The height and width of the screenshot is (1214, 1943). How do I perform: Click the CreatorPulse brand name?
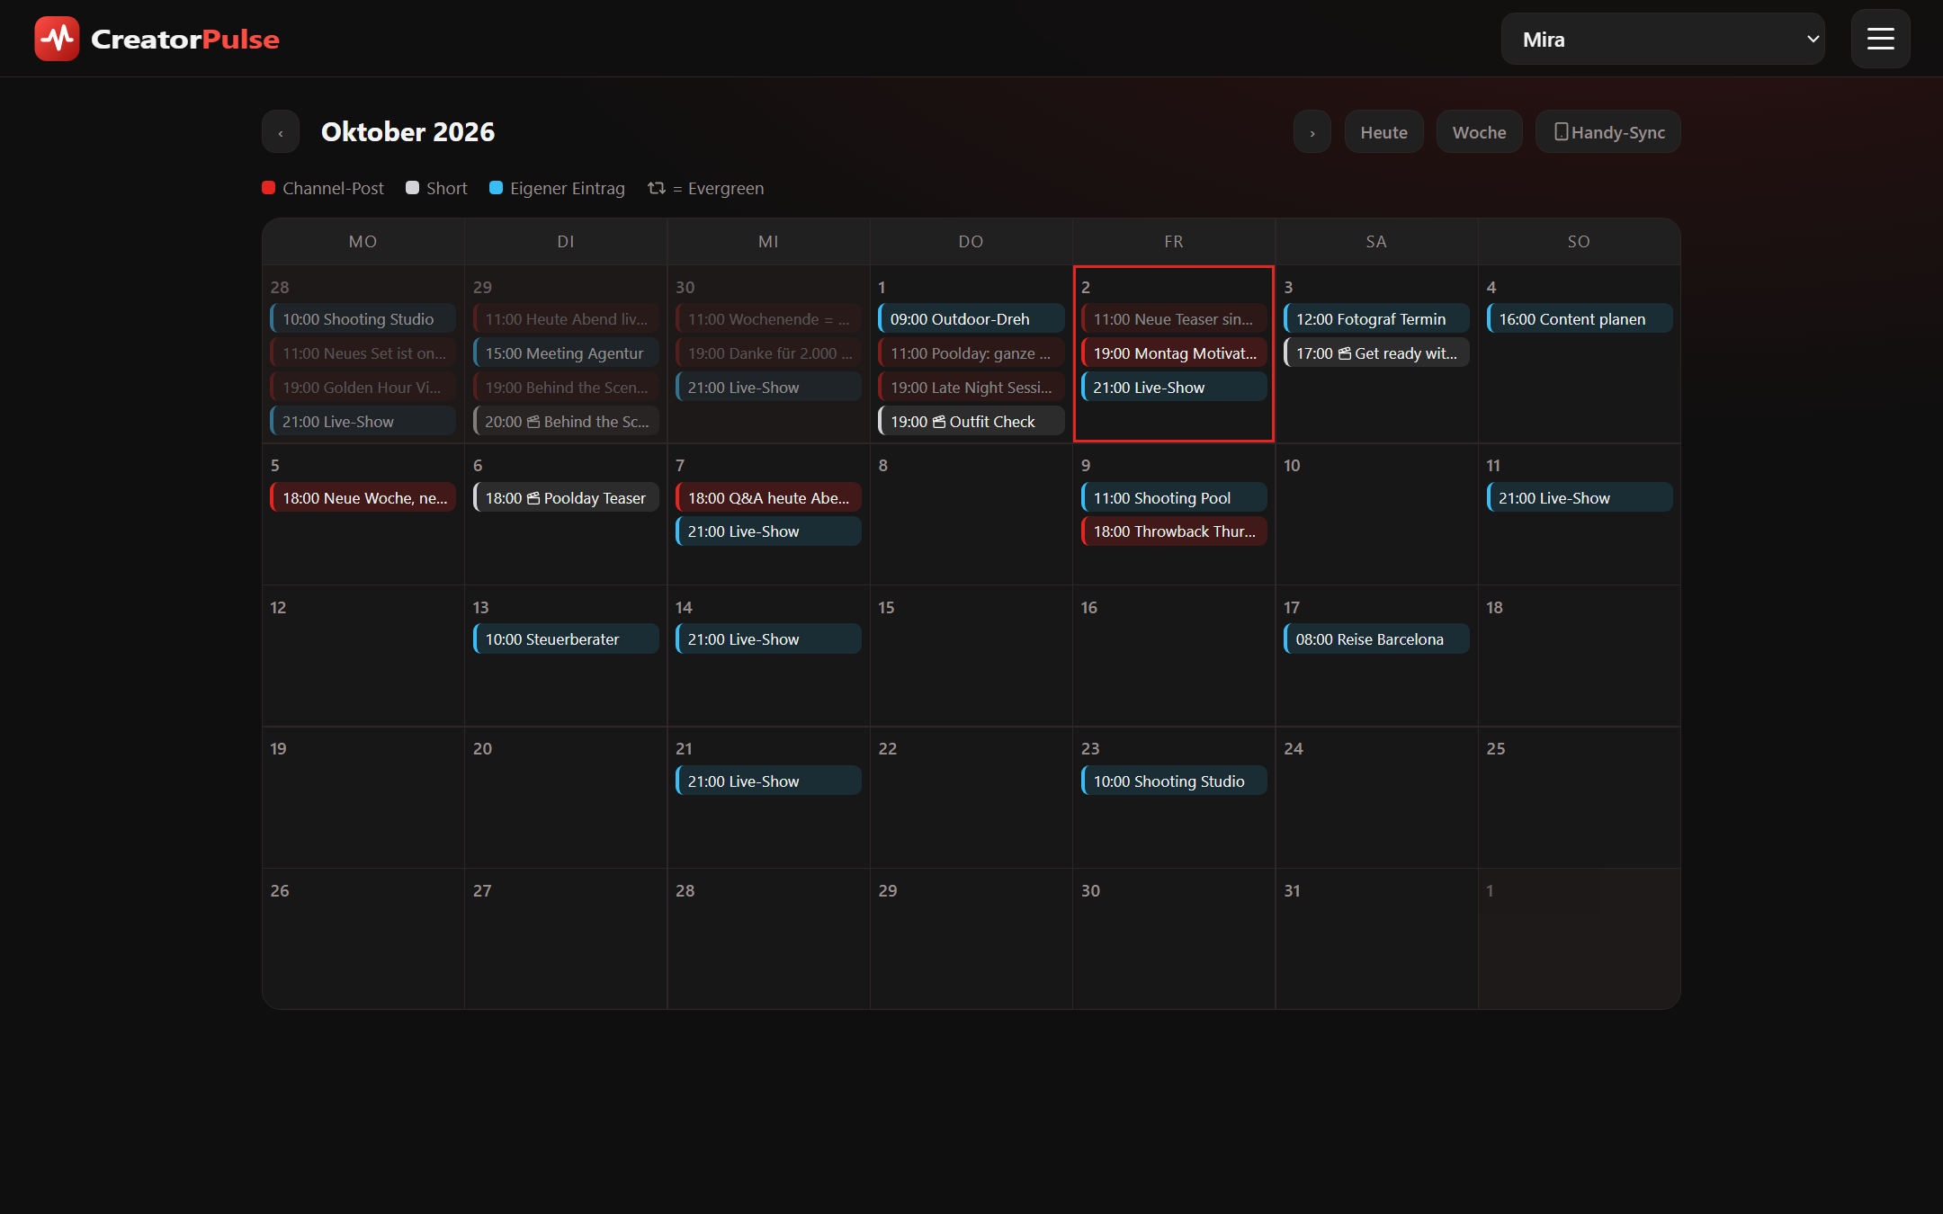(x=185, y=40)
